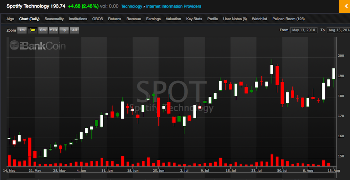
Task: View the OBOS tab
Action: (x=98, y=19)
